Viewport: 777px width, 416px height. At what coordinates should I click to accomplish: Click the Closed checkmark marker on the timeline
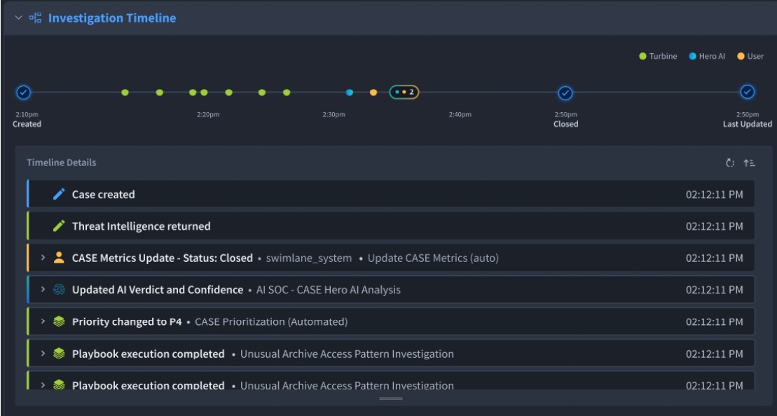tap(565, 93)
